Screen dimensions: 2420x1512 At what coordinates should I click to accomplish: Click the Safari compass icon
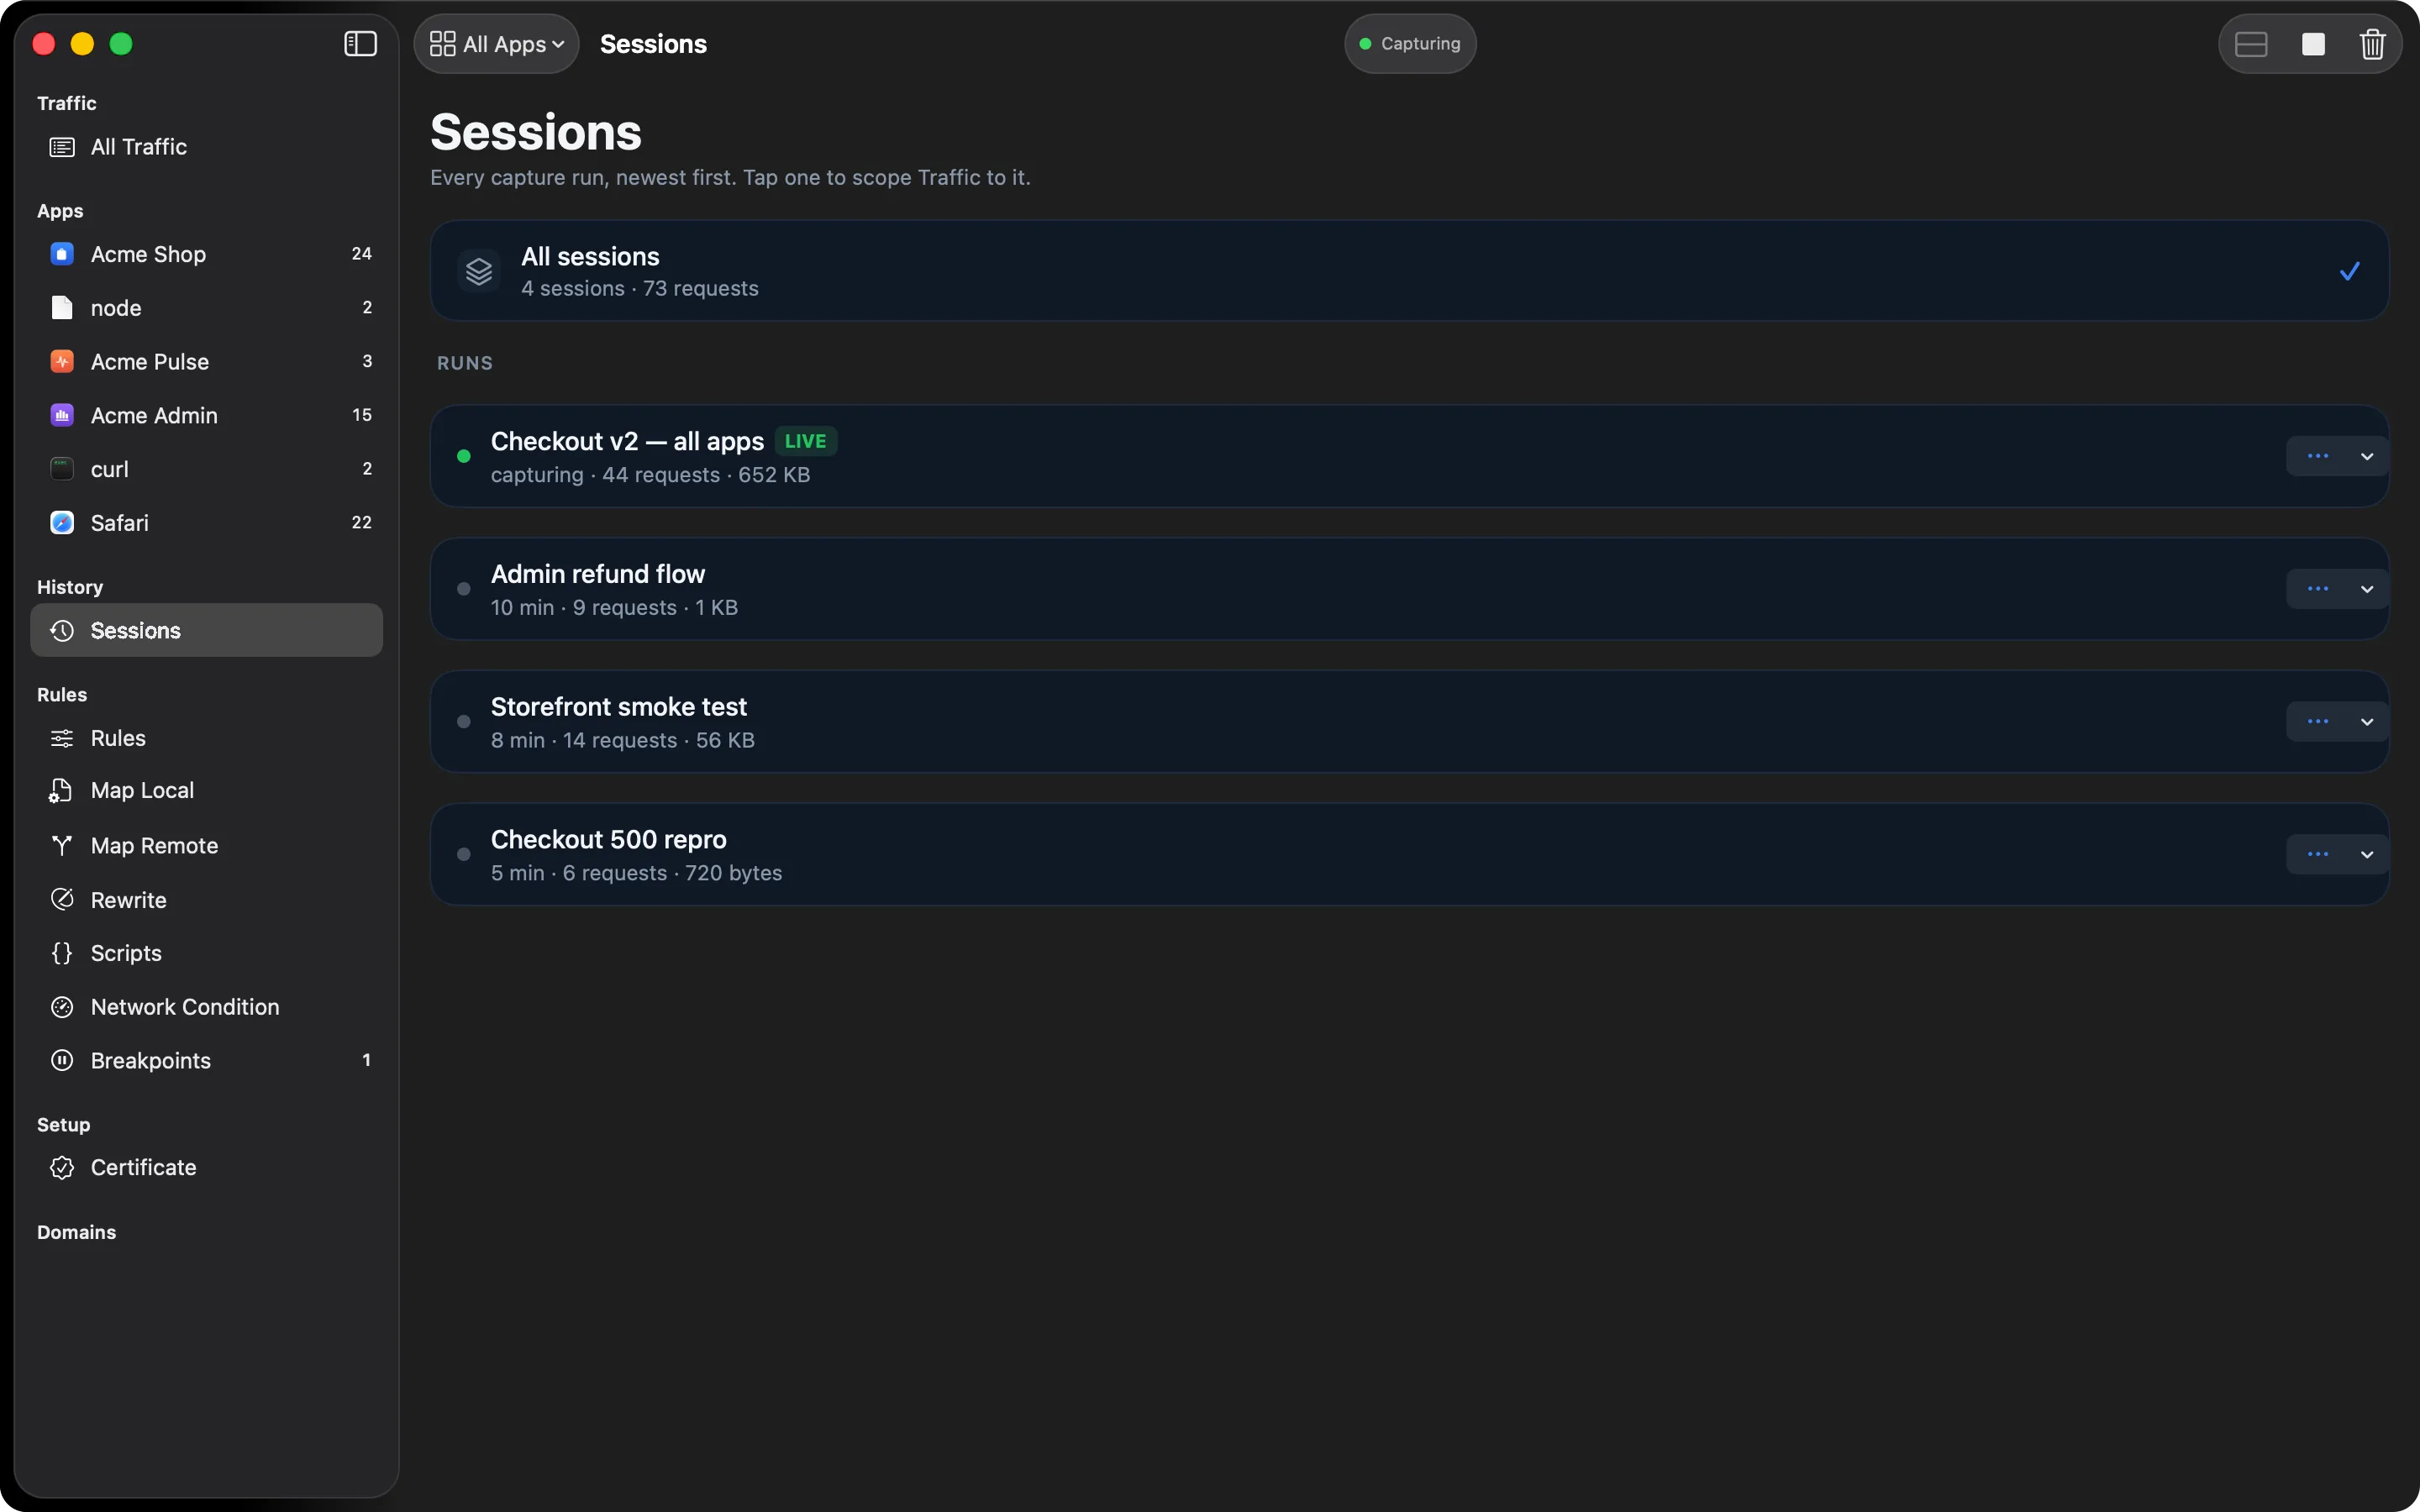pos(62,523)
